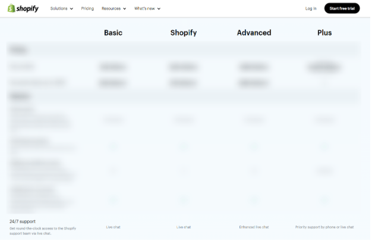Click the 24/7 support description text
This screenshot has width=372, height=244.
[43, 231]
